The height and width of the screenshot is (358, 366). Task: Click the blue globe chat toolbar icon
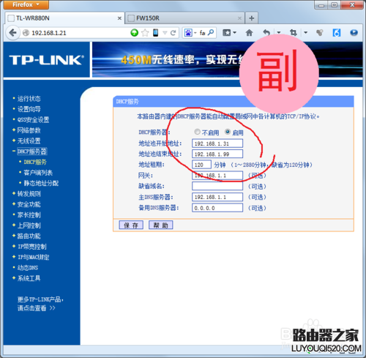click(354, 32)
